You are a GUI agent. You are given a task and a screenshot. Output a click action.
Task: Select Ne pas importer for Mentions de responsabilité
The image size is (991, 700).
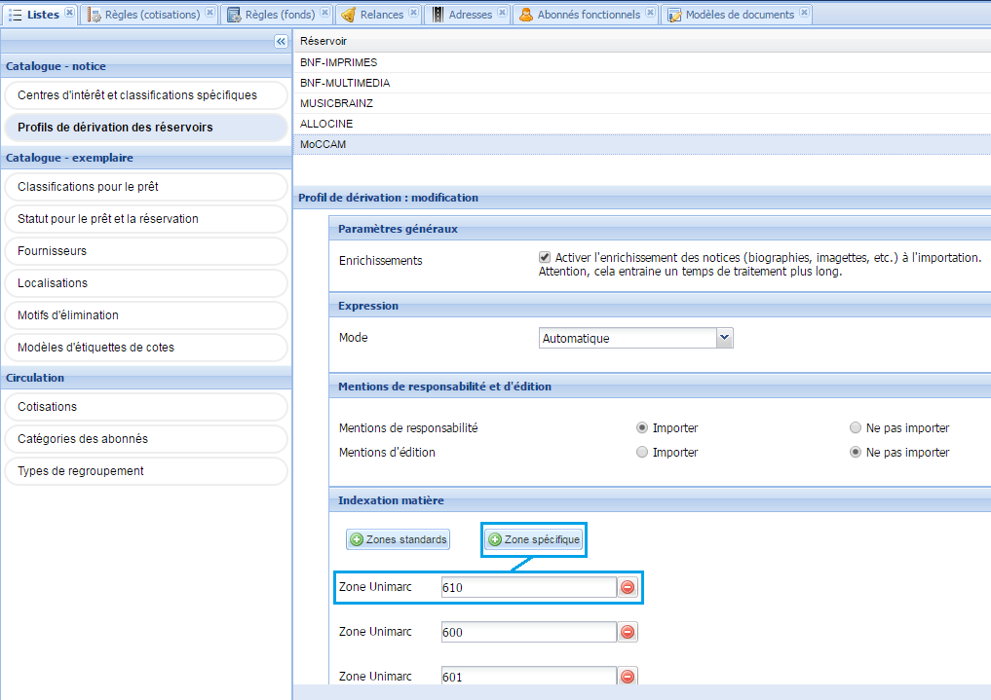click(855, 427)
